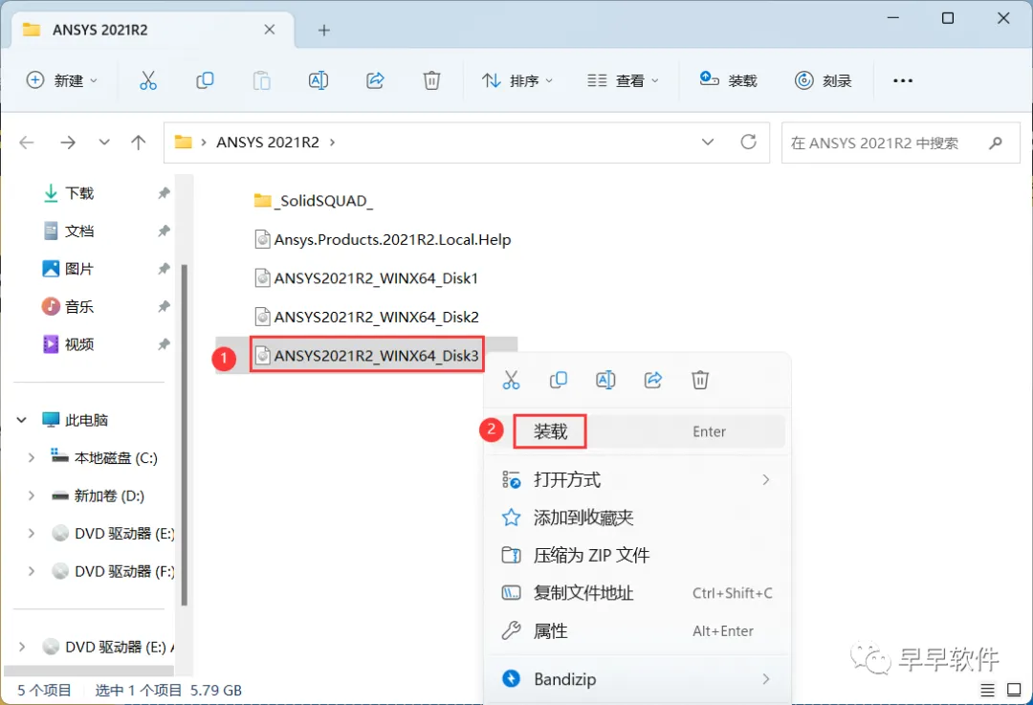1033x705 pixels.
Task: Open the Bandizip submenu
Action: pyautogui.click(x=637, y=678)
